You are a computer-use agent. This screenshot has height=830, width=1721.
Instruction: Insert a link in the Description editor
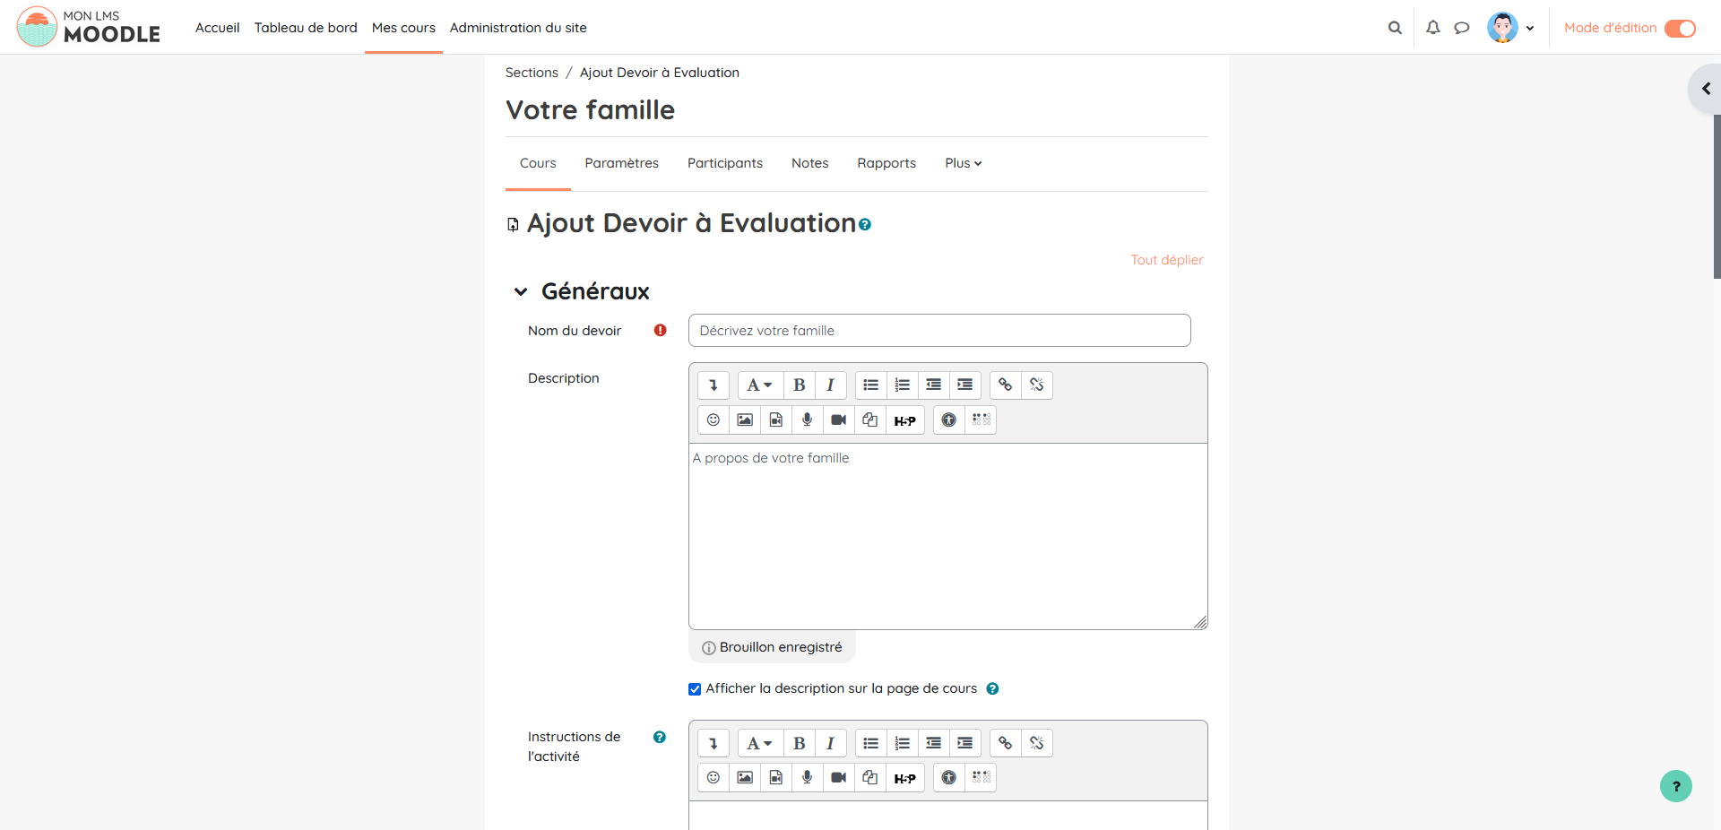pos(1005,385)
